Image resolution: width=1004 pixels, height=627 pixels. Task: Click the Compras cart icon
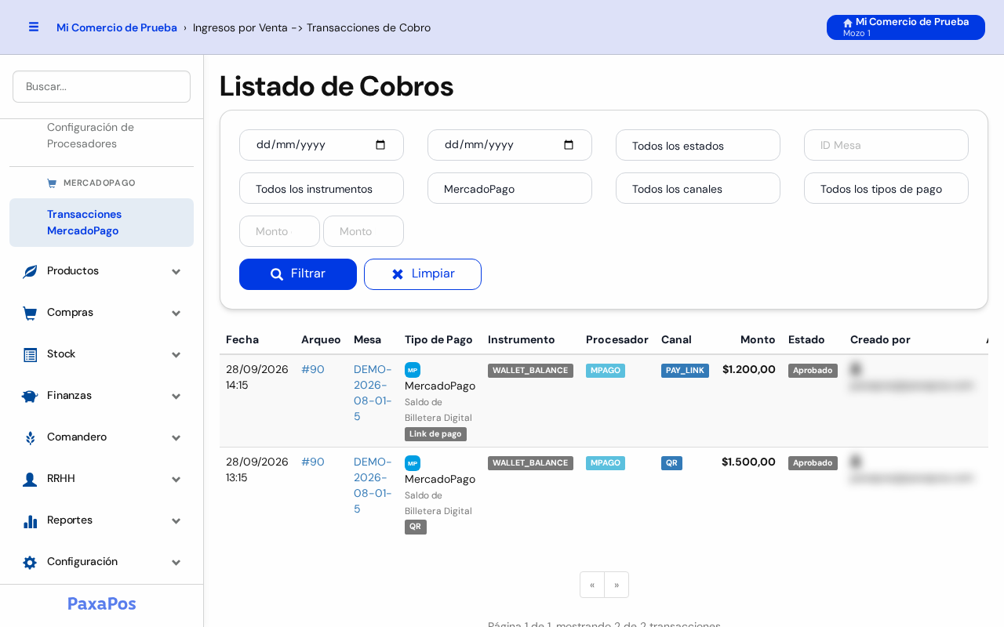tap(30, 313)
